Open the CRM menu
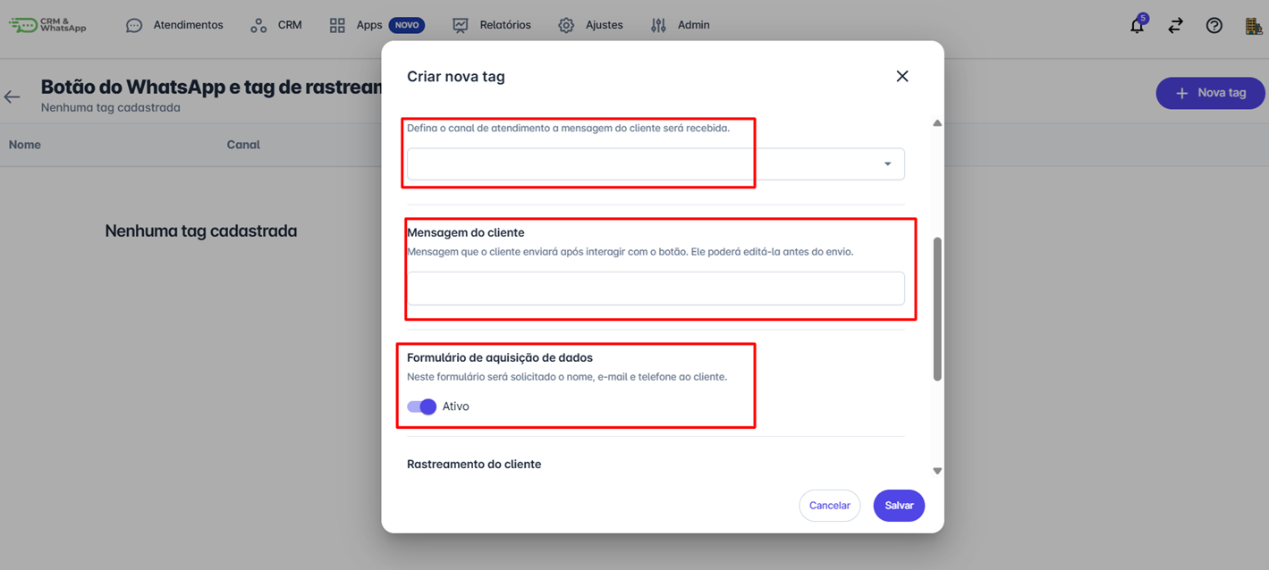 289,25
